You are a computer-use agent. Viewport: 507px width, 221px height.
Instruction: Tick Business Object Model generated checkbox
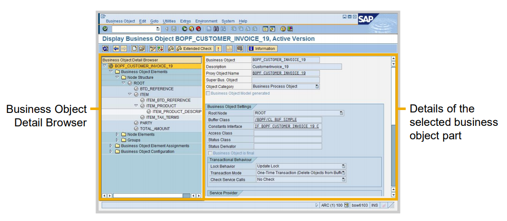point(208,93)
